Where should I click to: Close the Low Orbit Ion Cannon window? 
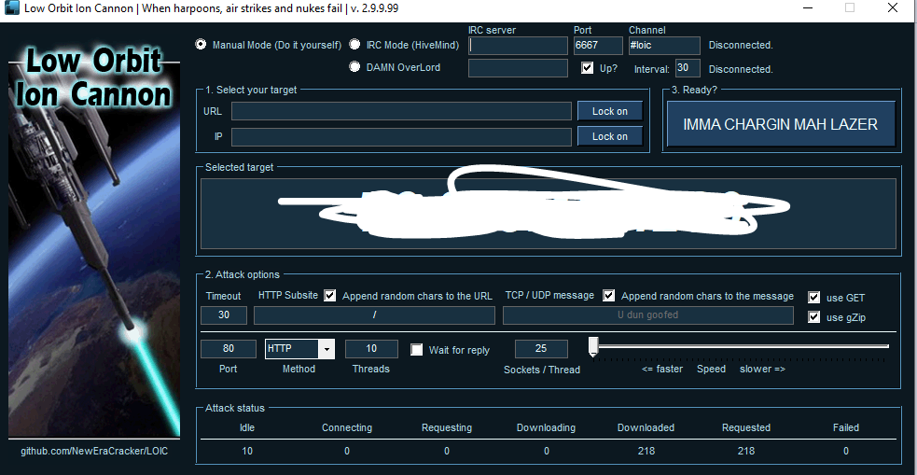tap(893, 8)
